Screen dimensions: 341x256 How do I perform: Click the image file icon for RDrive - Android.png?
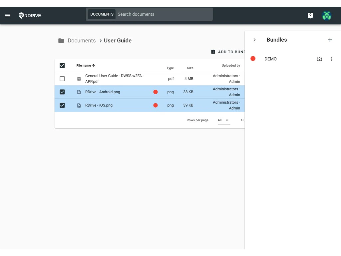tap(79, 92)
